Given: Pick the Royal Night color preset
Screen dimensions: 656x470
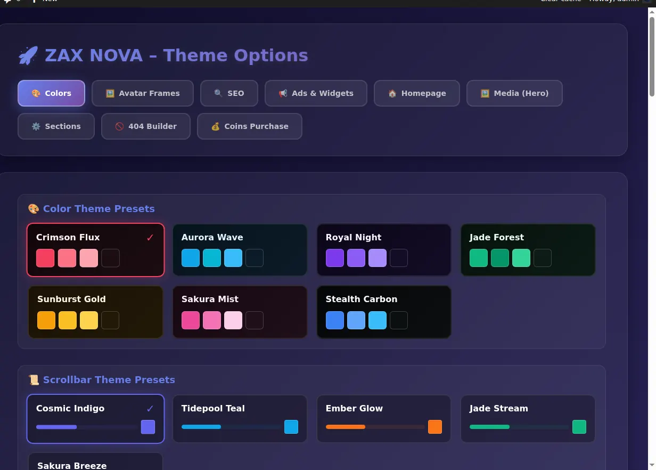Looking at the screenshot, I should tap(384, 250).
